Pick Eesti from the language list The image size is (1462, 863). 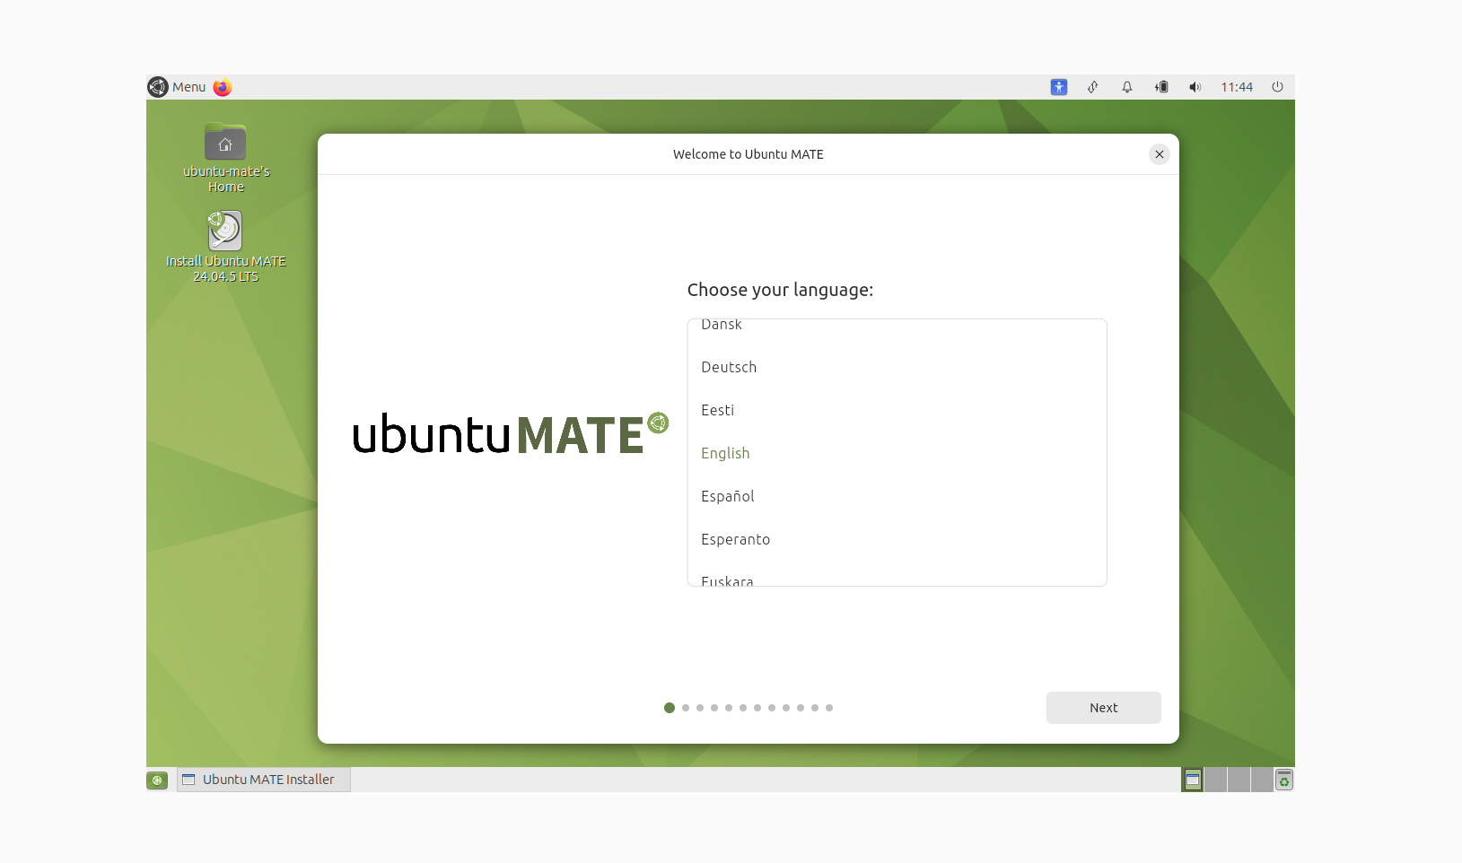897,410
